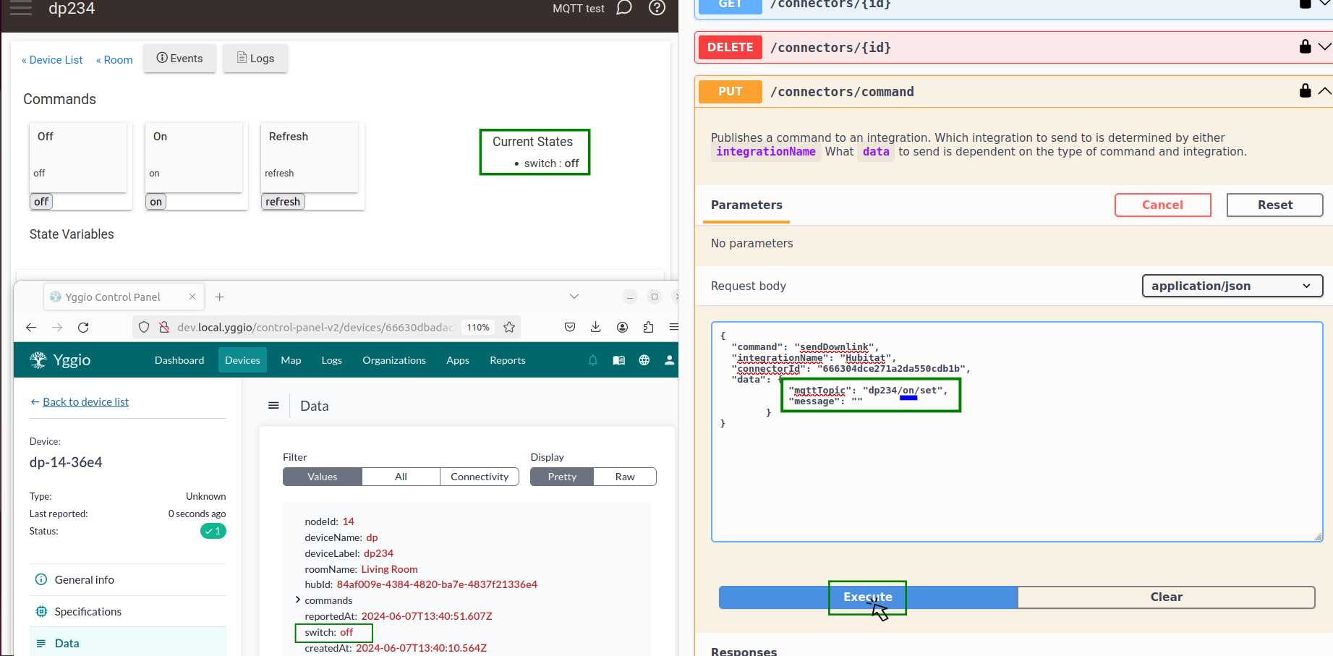
Task: Click the lock icon on DELETE connectors row
Action: tap(1305, 47)
